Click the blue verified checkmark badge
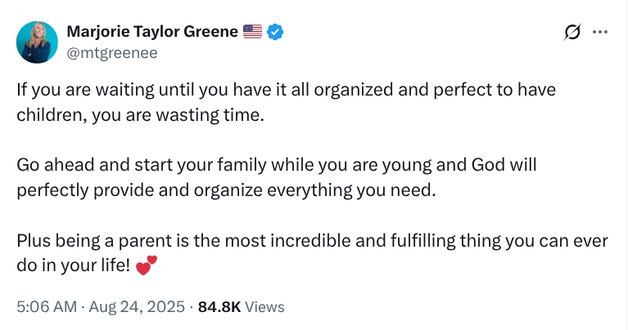The height and width of the screenshot is (330, 637). click(x=277, y=32)
